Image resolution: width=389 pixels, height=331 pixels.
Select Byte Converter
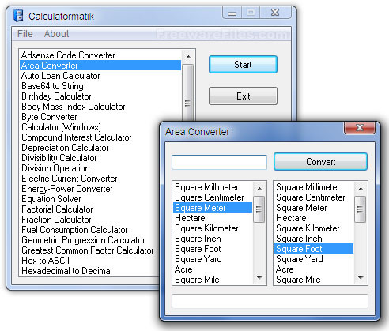pyautogui.click(x=100, y=117)
